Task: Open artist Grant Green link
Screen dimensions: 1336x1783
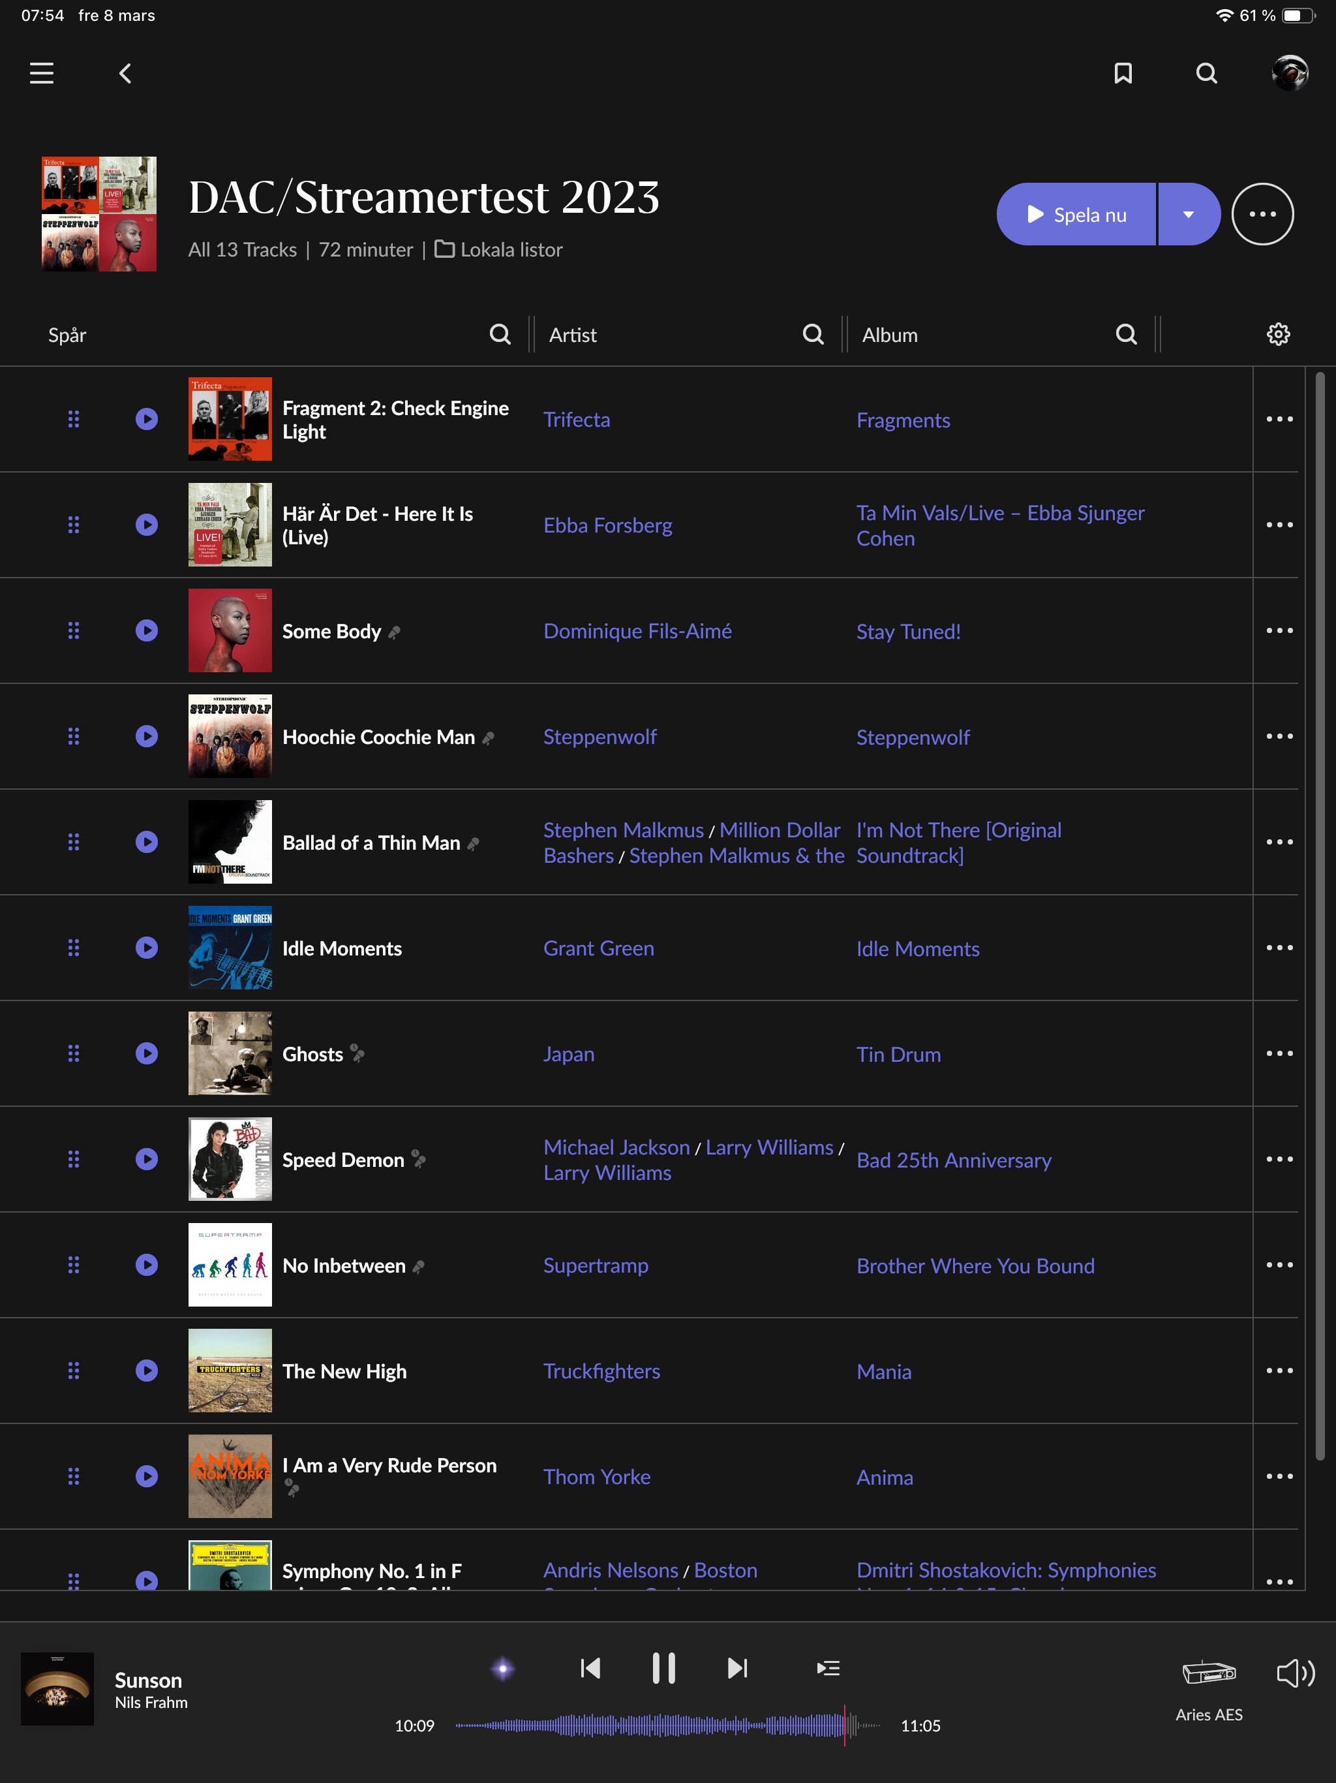Action: tap(599, 949)
